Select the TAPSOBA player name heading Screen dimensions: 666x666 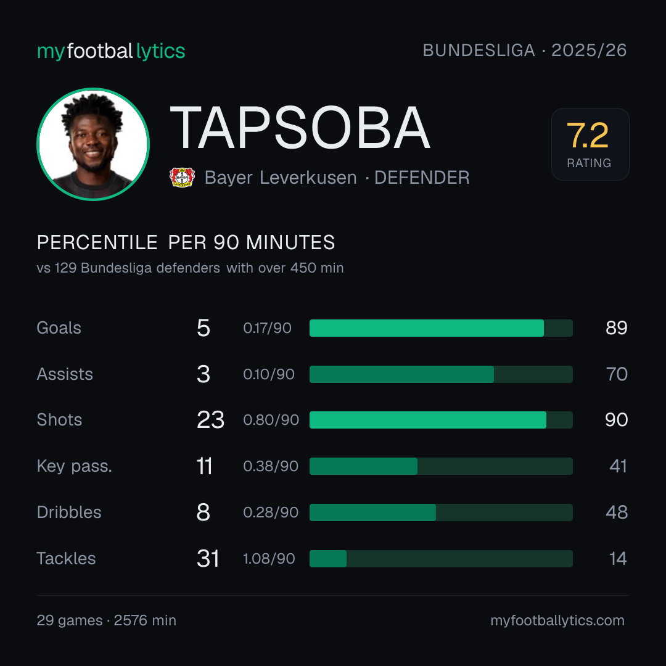tap(300, 128)
